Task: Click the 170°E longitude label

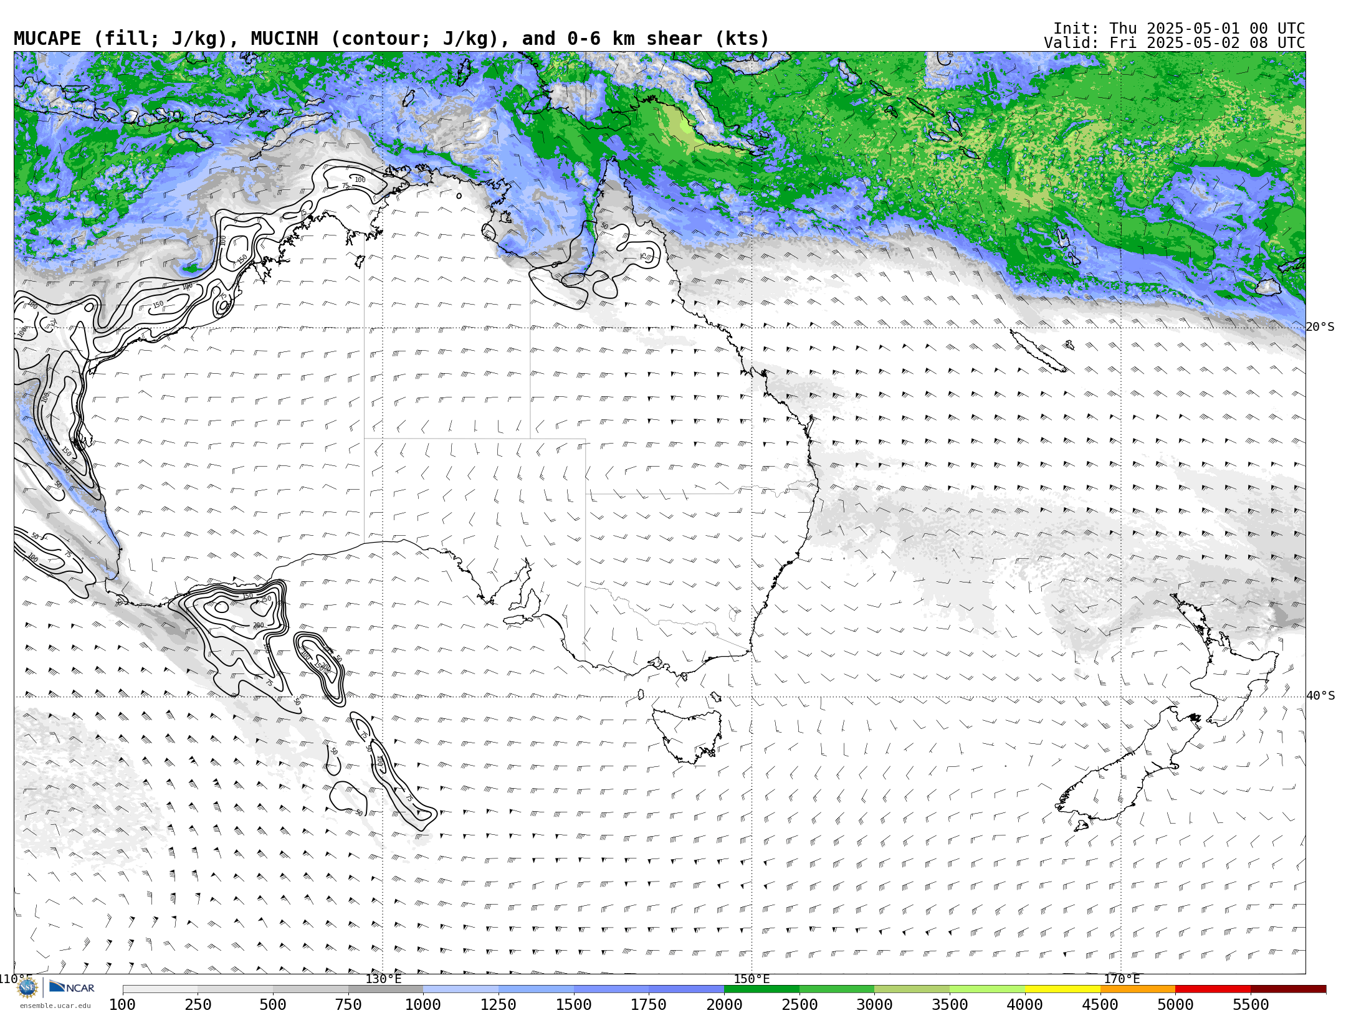Action: [x=1121, y=979]
